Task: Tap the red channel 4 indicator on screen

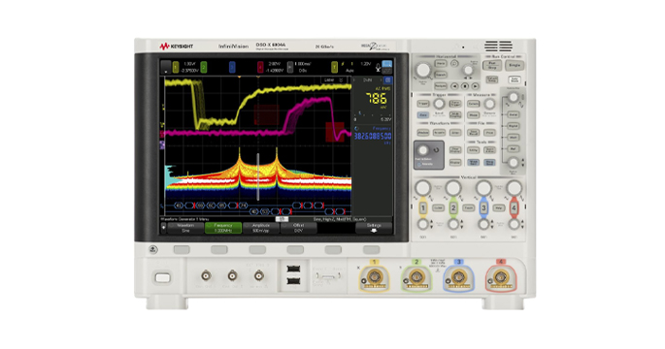Action: pyautogui.click(x=260, y=67)
